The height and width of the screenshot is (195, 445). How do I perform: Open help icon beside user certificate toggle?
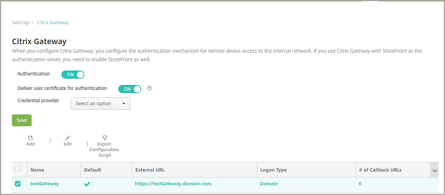(149, 88)
